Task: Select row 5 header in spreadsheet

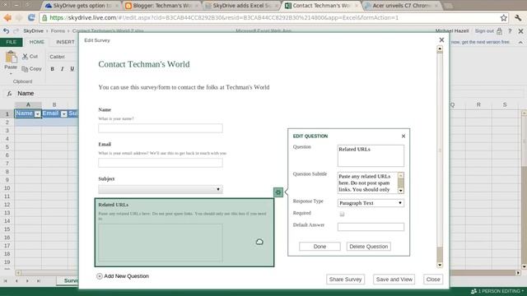Action: pos(7,147)
